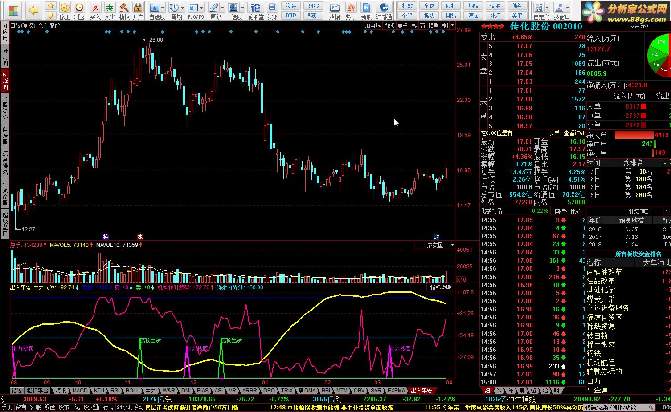Toggle the chart jump-to-end arrow button

(x=445, y=26)
